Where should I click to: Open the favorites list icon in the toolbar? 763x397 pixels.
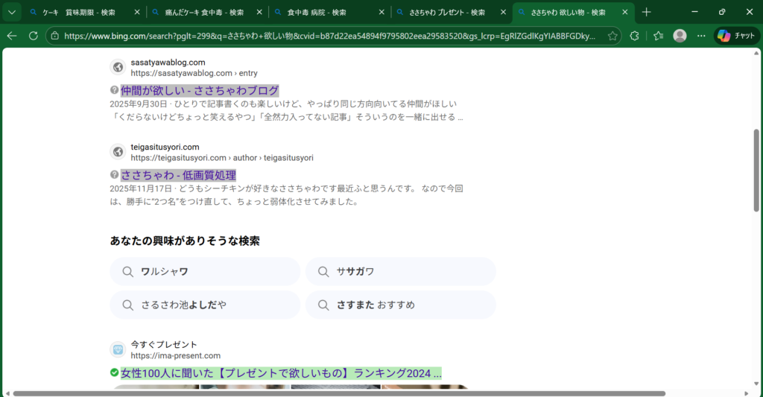coord(658,36)
